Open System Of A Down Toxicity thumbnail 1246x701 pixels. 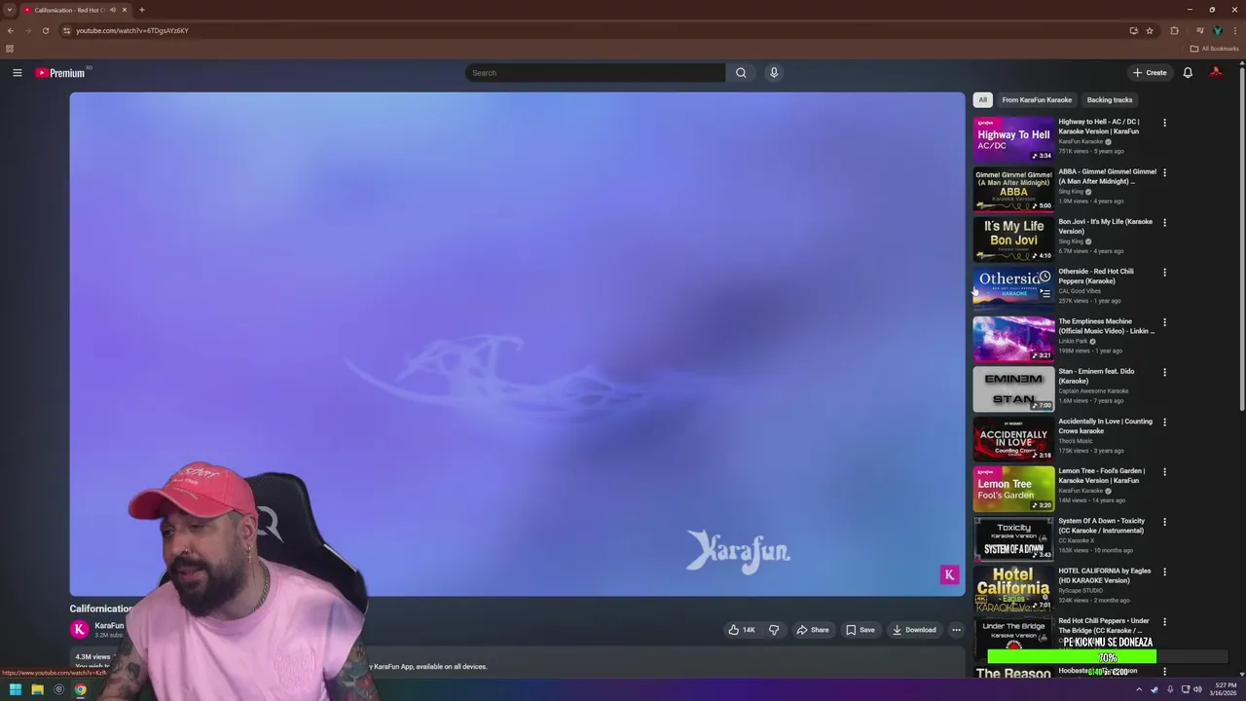pyautogui.click(x=1013, y=538)
